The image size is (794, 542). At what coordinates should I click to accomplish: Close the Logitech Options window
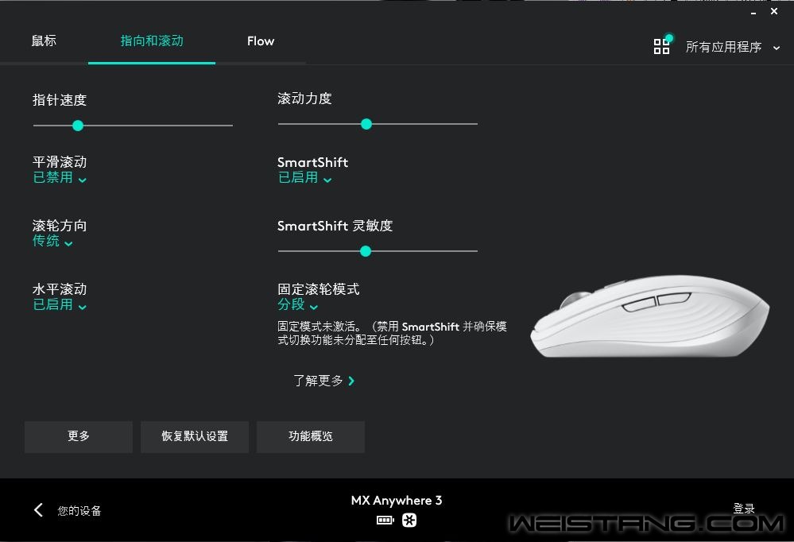click(x=774, y=11)
